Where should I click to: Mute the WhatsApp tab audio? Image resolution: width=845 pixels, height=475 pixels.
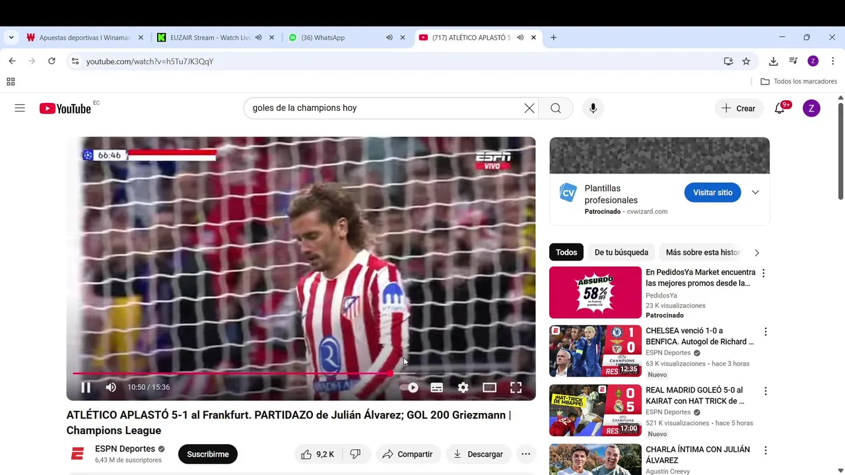pyautogui.click(x=389, y=38)
